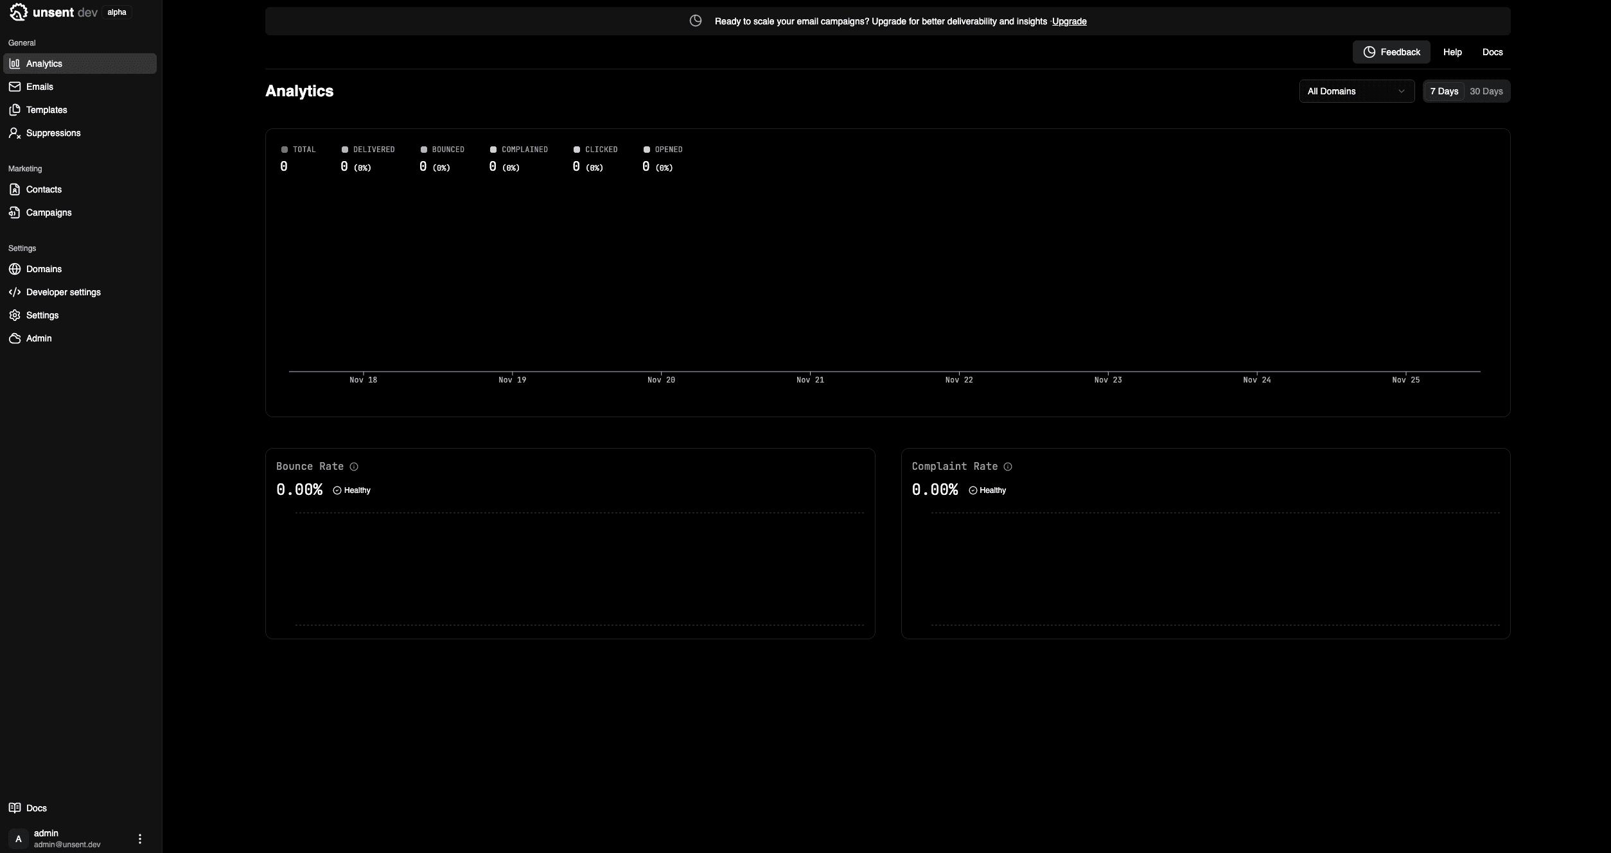Click the Templates copy icon

pos(15,110)
